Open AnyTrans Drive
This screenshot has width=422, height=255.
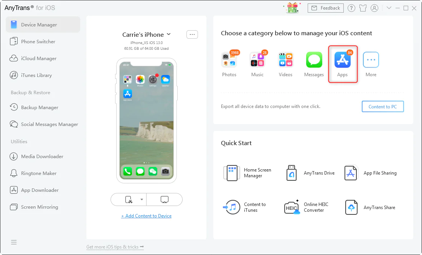pos(310,173)
